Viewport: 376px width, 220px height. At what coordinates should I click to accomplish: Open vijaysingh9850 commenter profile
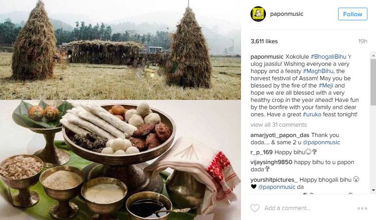(271, 162)
